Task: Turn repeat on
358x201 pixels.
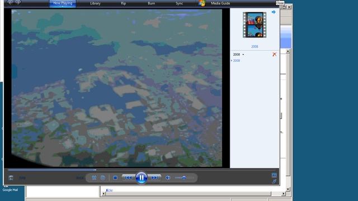Action: 103,178
